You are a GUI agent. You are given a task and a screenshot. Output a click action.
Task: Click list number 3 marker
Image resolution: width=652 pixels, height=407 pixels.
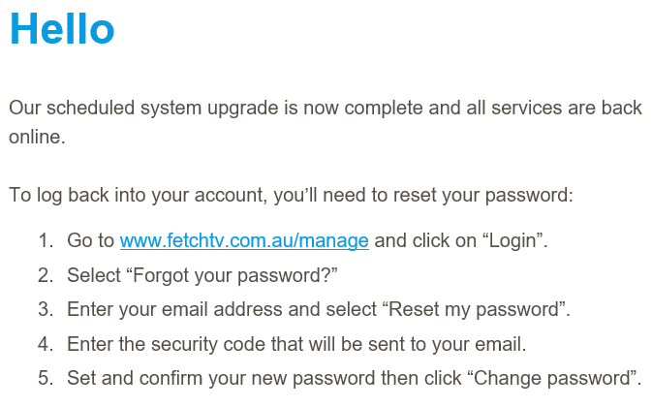[x=46, y=310]
